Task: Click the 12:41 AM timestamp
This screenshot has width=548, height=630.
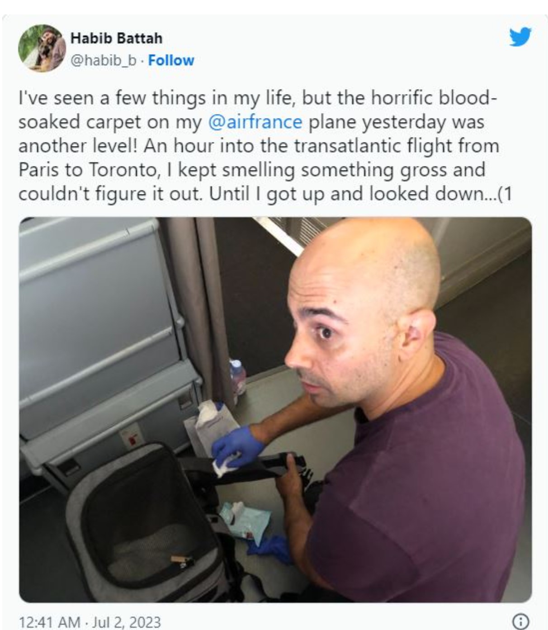Action: (x=49, y=622)
